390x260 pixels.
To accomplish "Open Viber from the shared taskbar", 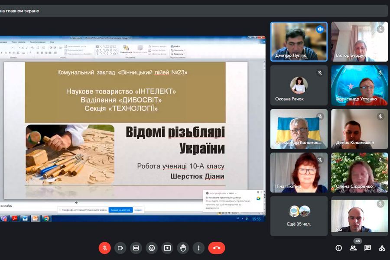I will point(4,218).
